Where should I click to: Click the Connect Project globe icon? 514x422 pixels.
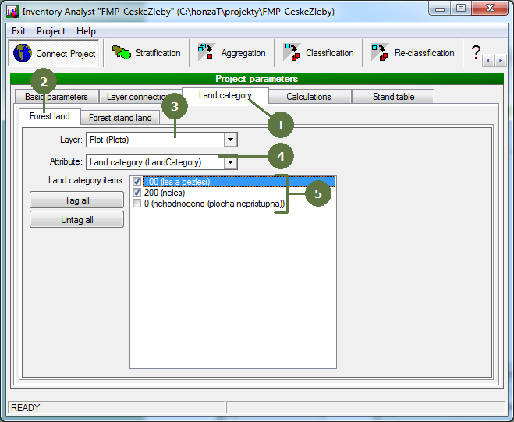tap(23, 53)
